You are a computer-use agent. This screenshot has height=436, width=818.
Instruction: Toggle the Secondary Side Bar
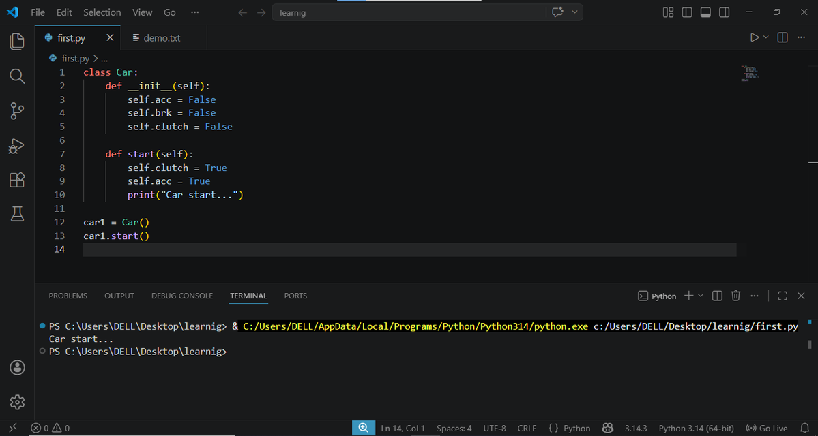coord(724,12)
